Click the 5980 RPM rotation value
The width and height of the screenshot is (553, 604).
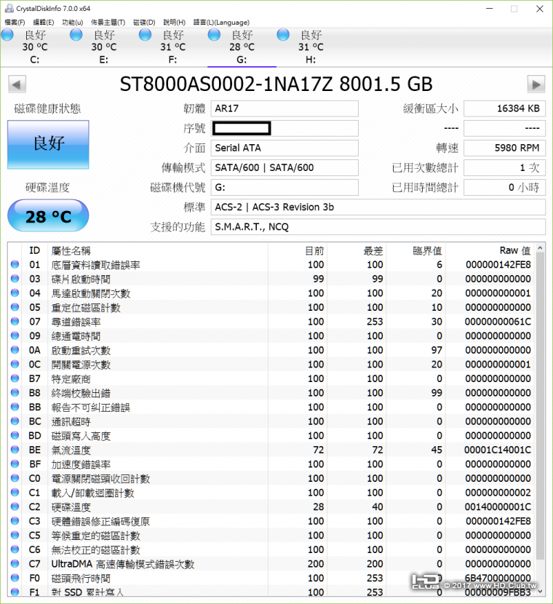(x=504, y=148)
